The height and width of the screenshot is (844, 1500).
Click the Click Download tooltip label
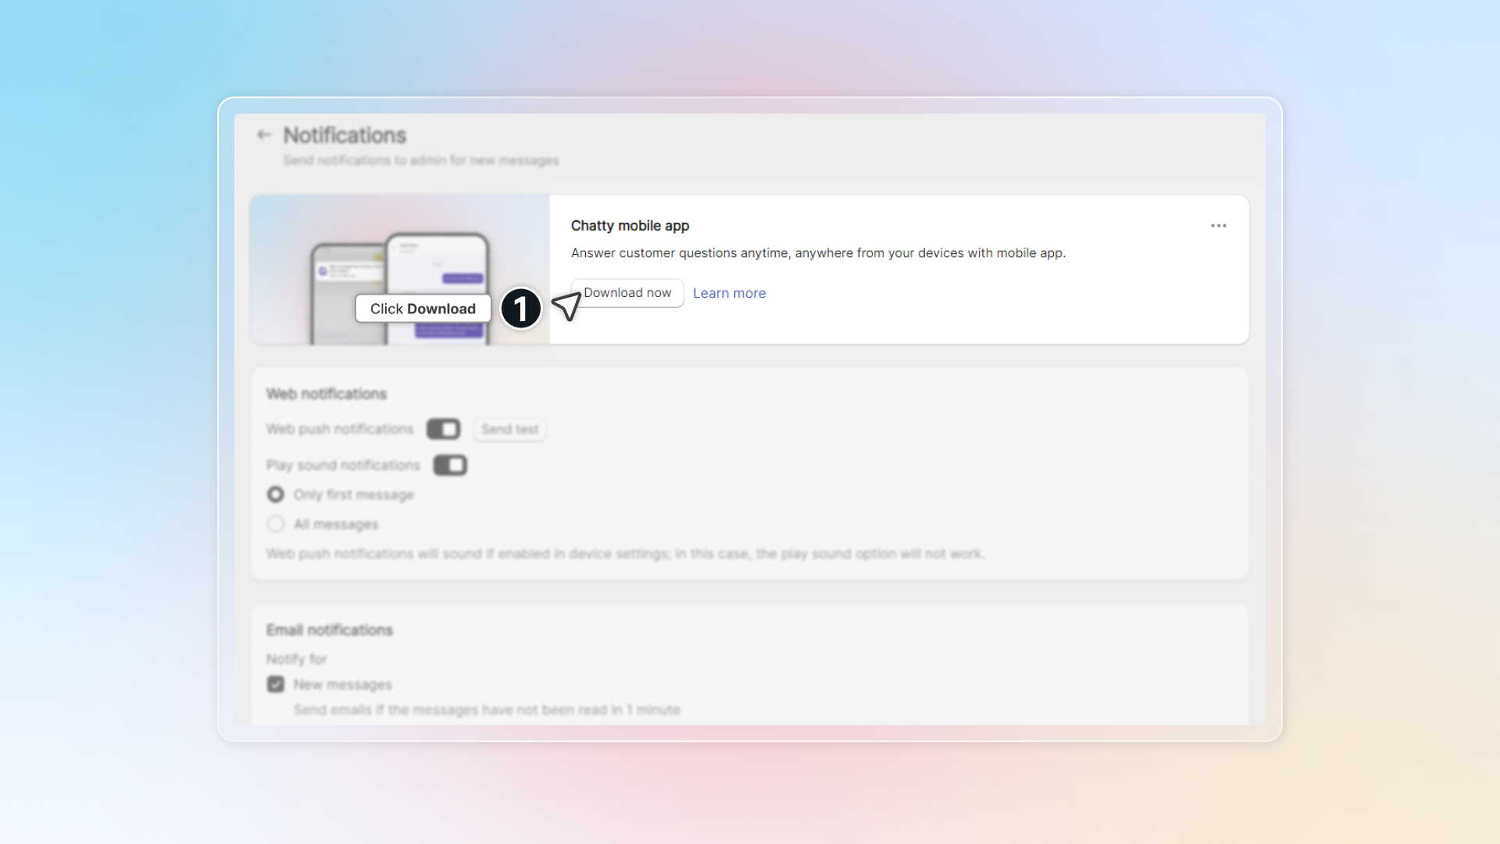[x=423, y=309]
